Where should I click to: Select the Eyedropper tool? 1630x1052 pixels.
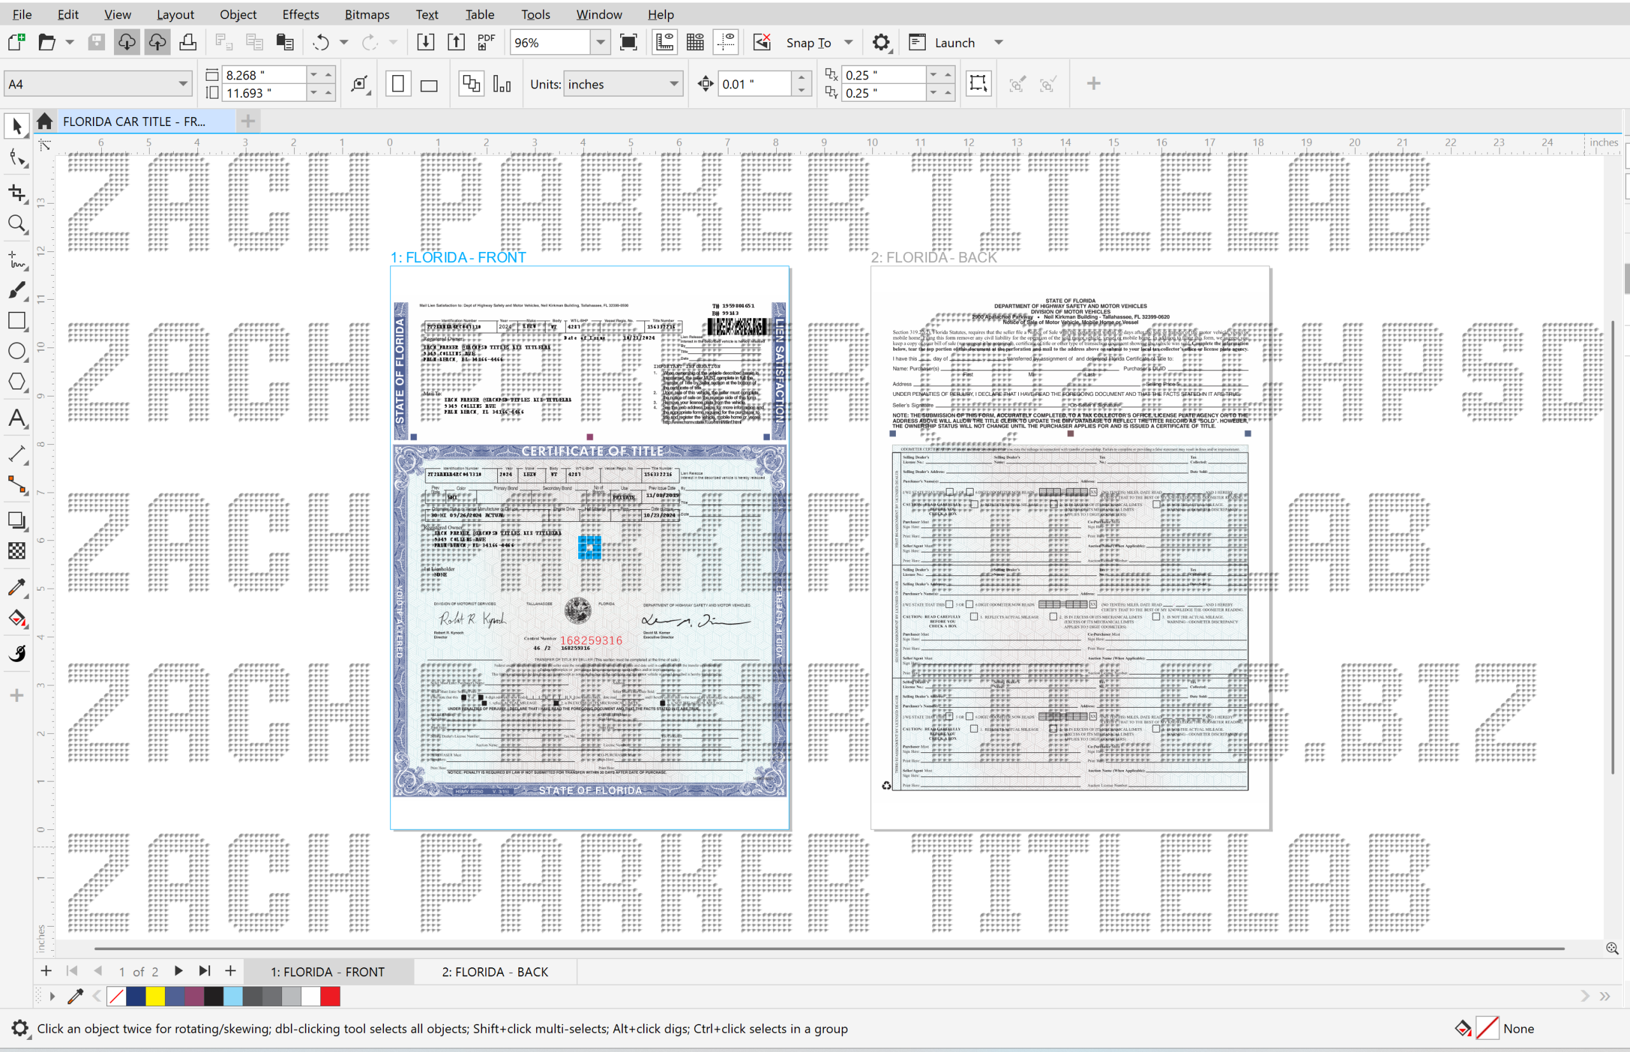(x=17, y=587)
